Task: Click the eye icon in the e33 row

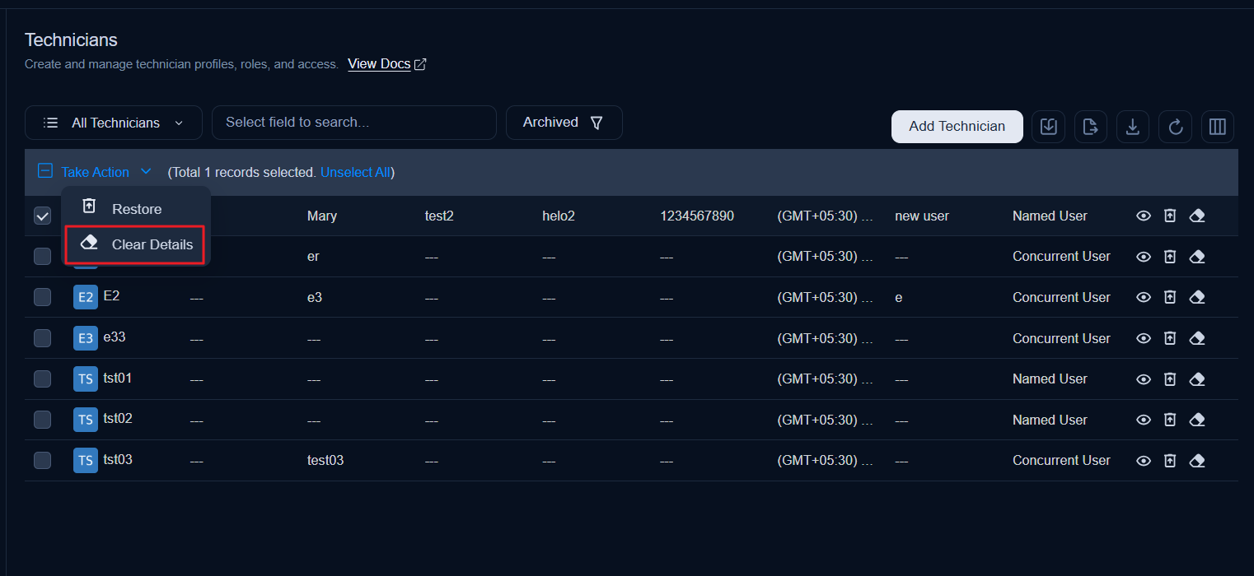Action: 1143,338
